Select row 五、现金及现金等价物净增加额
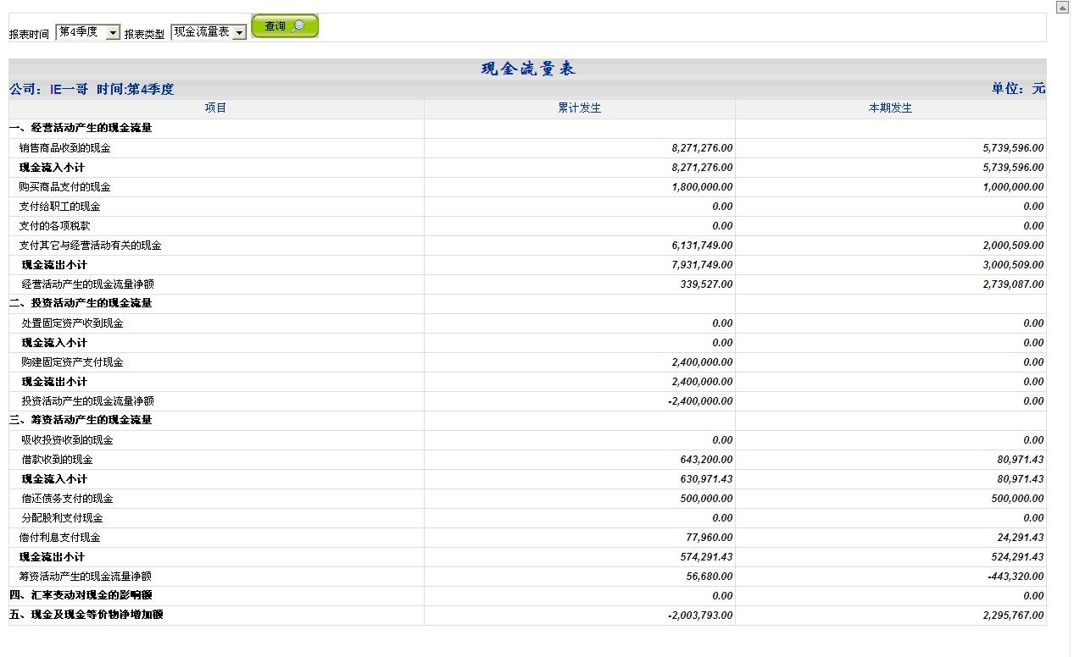This screenshot has height=657, width=1074. click(x=527, y=615)
